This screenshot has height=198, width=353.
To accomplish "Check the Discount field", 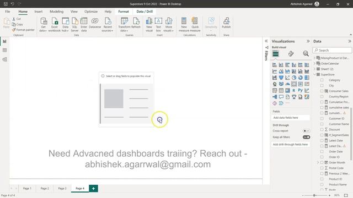I will click(x=322, y=130).
